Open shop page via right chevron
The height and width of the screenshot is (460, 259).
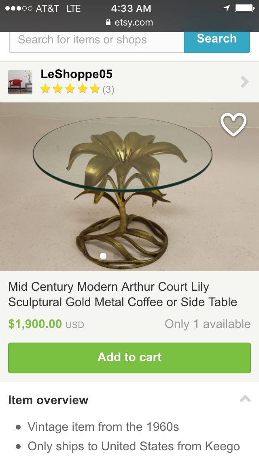pyautogui.click(x=244, y=82)
